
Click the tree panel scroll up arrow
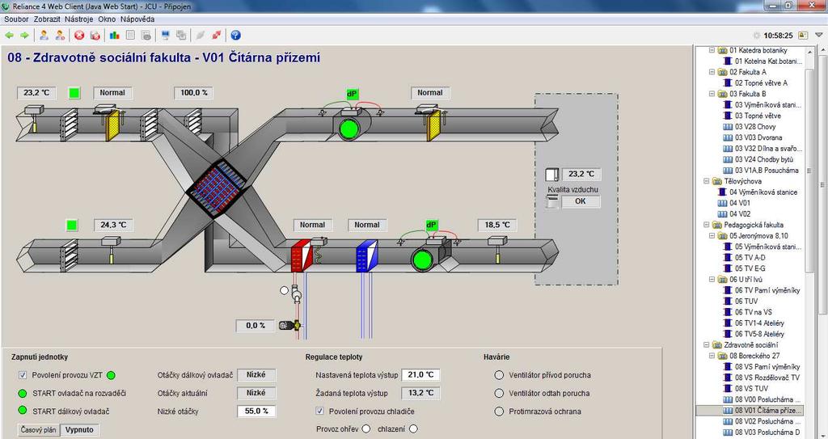tap(809, 51)
